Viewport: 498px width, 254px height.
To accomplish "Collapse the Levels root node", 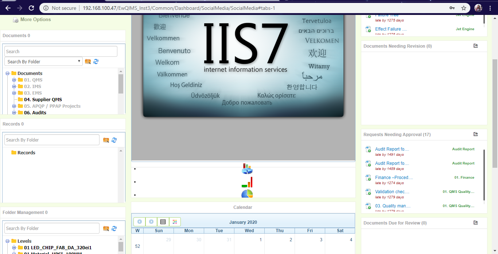I will click(x=7, y=241).
